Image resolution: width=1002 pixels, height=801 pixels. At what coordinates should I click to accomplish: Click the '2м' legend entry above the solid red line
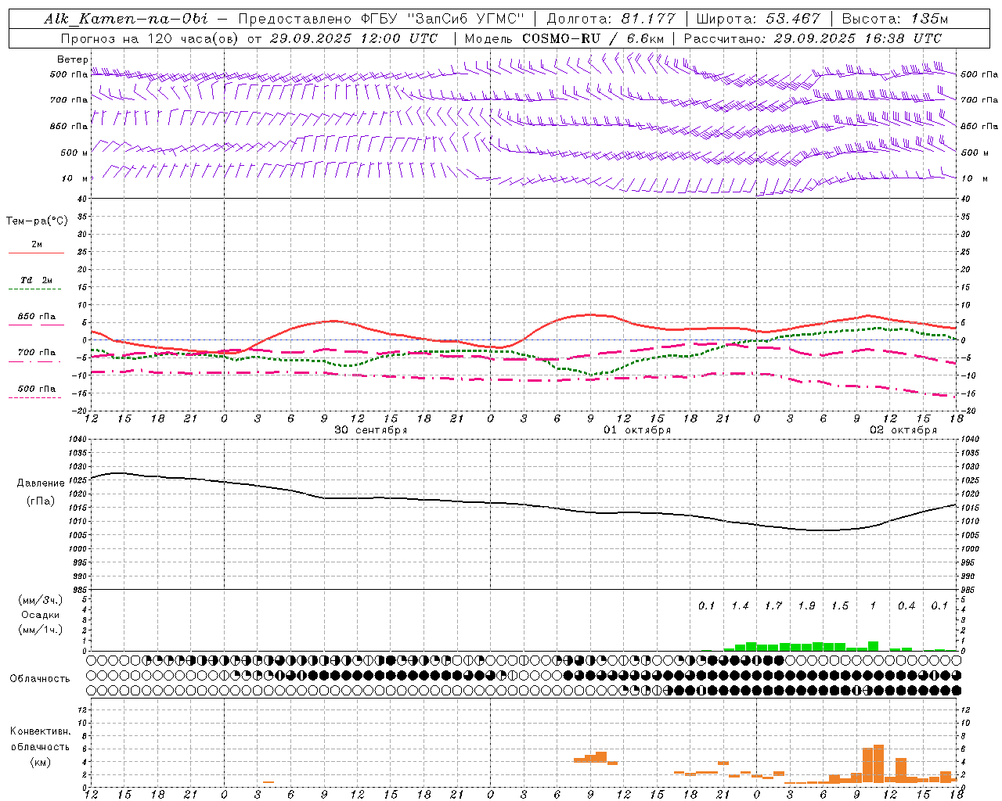(37, 245)
